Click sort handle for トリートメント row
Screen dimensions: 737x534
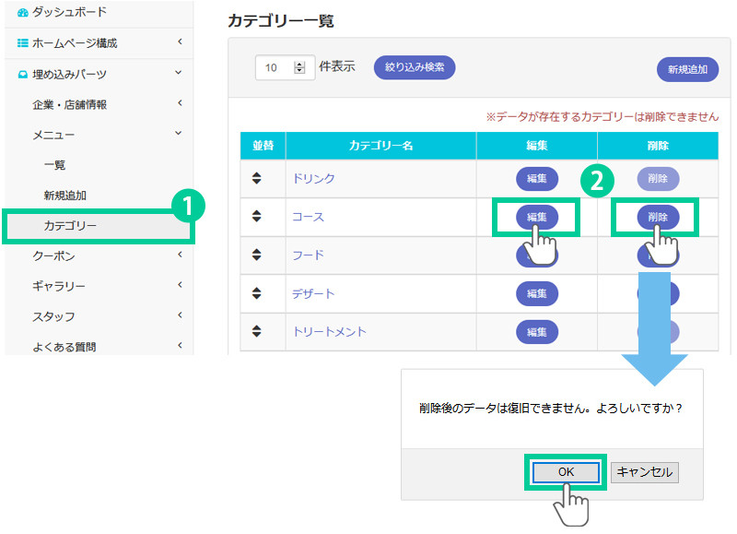click(x=257, y=331)
